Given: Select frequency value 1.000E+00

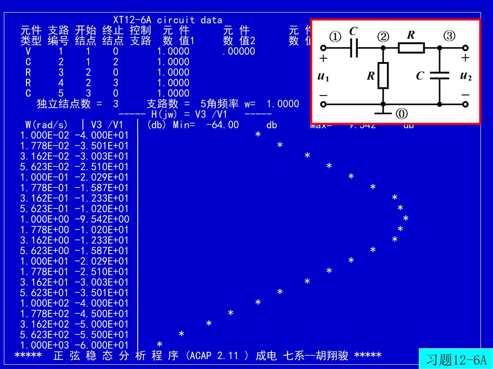Looking at the screenshot, I should pos(44,219).
